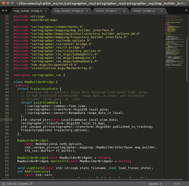This screenshot has width=189, height=186.
Task: Click the MapBuilderBridge class name on line 41
Action: (39, 82)
